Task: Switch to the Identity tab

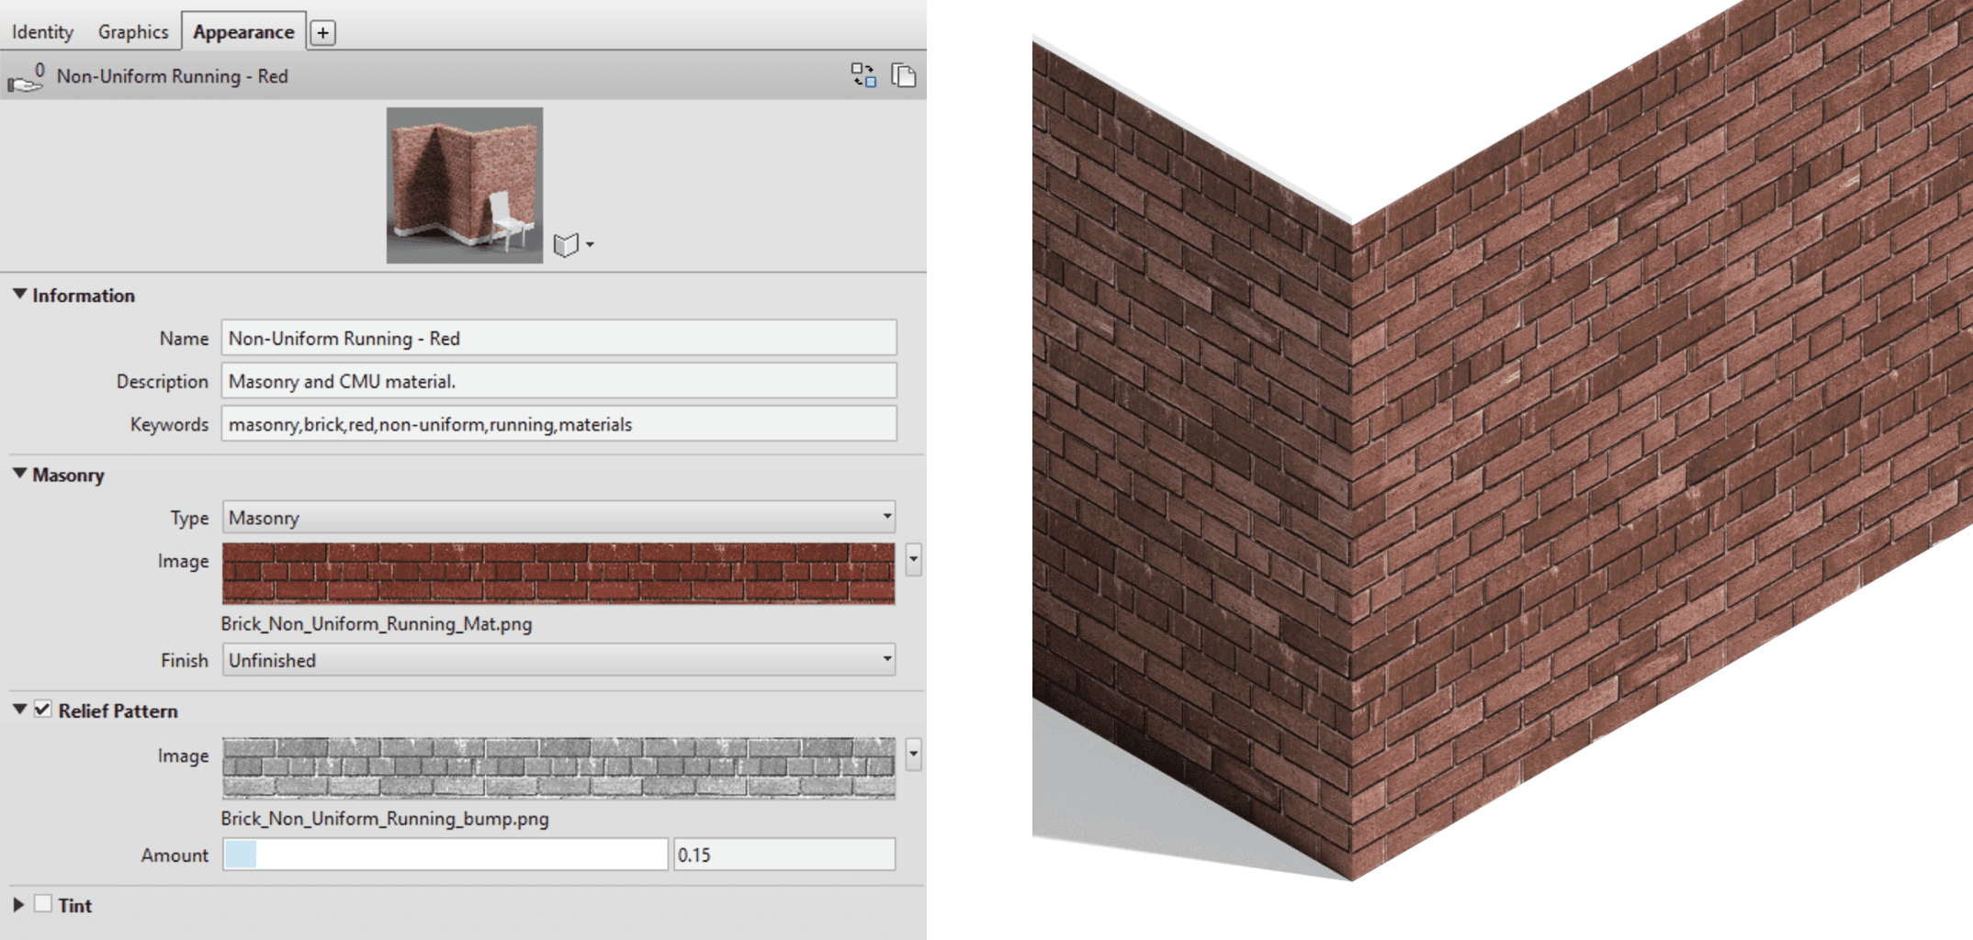Action: click(41, 30)
